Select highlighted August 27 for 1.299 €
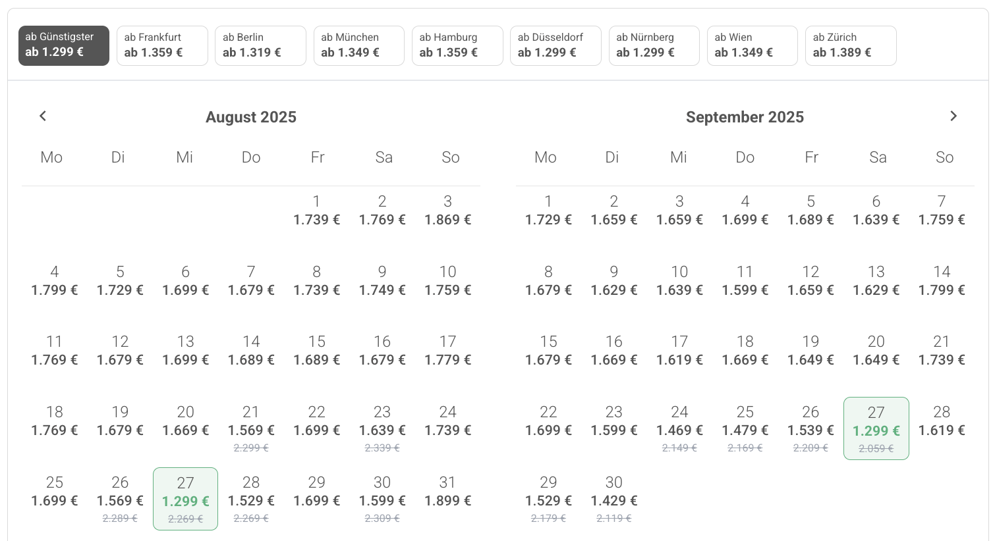 [x=186, y=499]
